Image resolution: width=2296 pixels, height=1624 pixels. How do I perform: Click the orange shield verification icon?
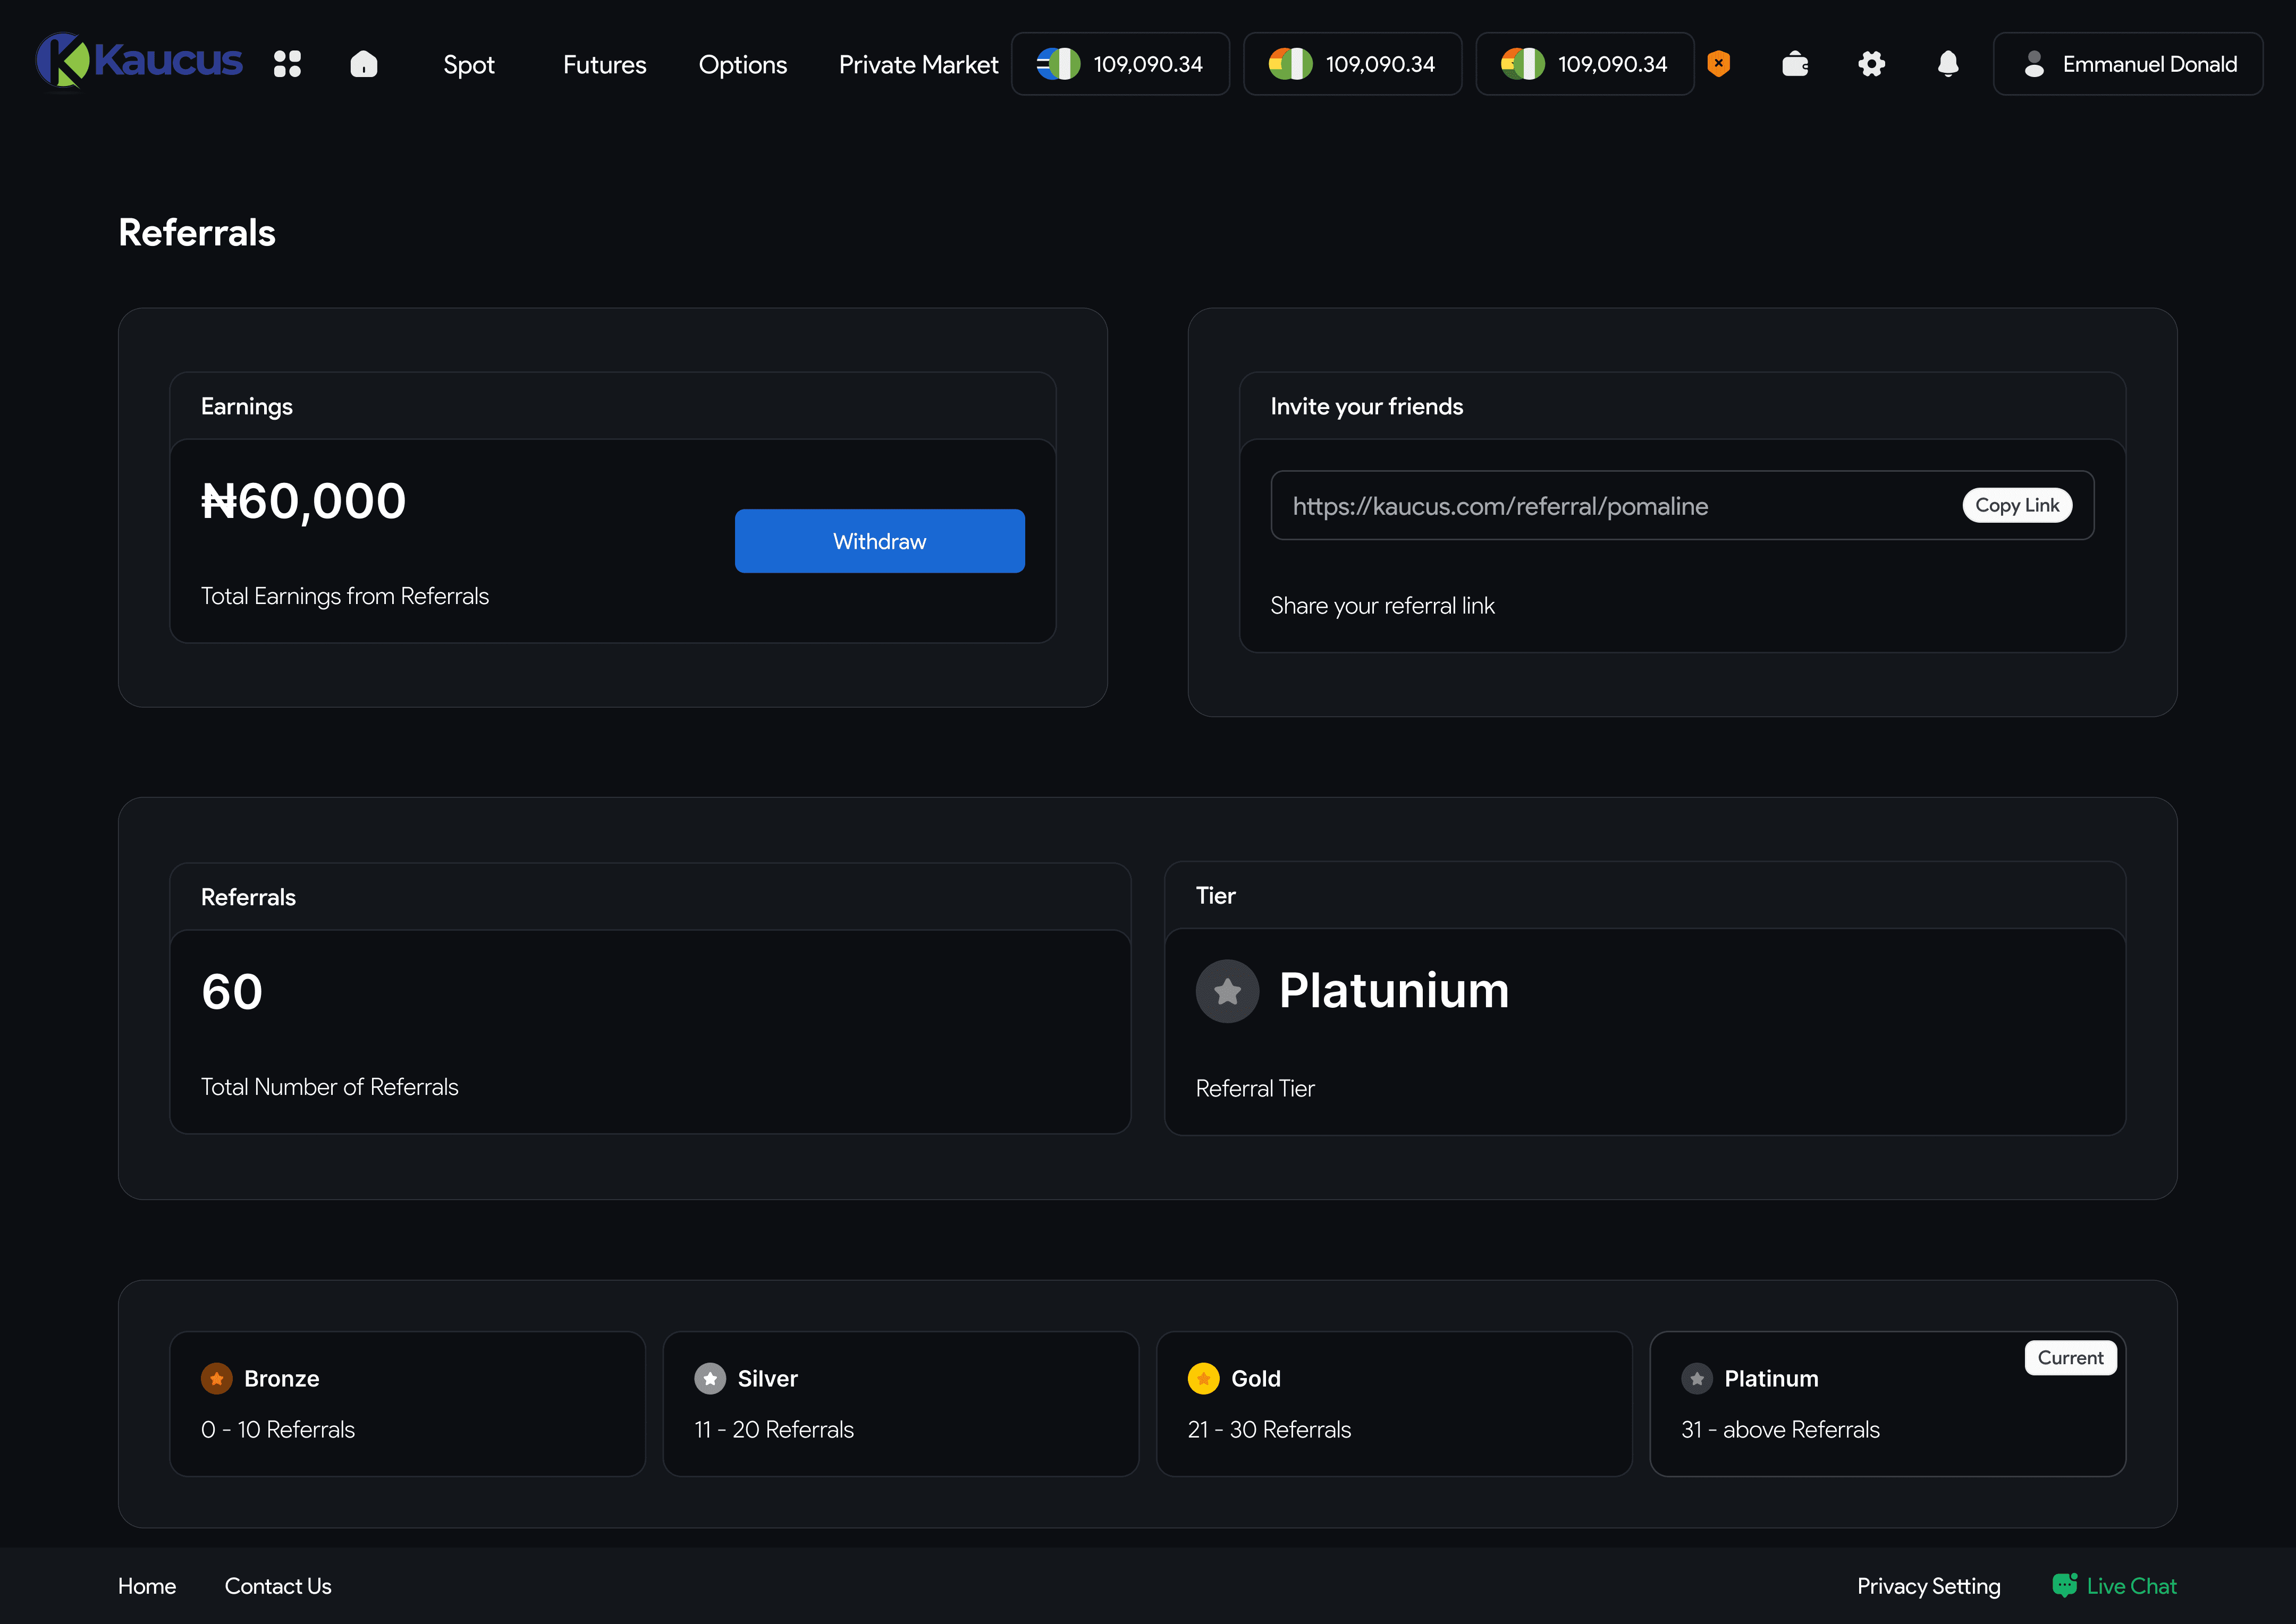(x=1718, y=64)
